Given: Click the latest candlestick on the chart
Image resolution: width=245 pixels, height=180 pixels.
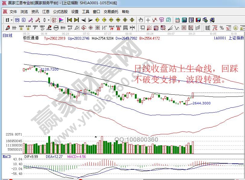Looking at the screenshot, I should tap(192, 95).
